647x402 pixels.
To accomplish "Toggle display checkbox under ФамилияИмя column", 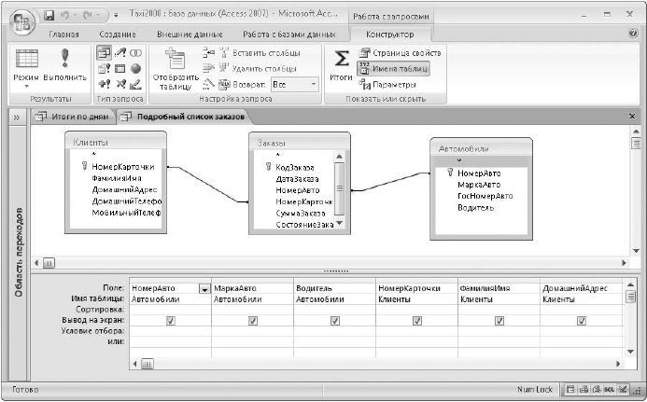I will (x=499, y=320).
